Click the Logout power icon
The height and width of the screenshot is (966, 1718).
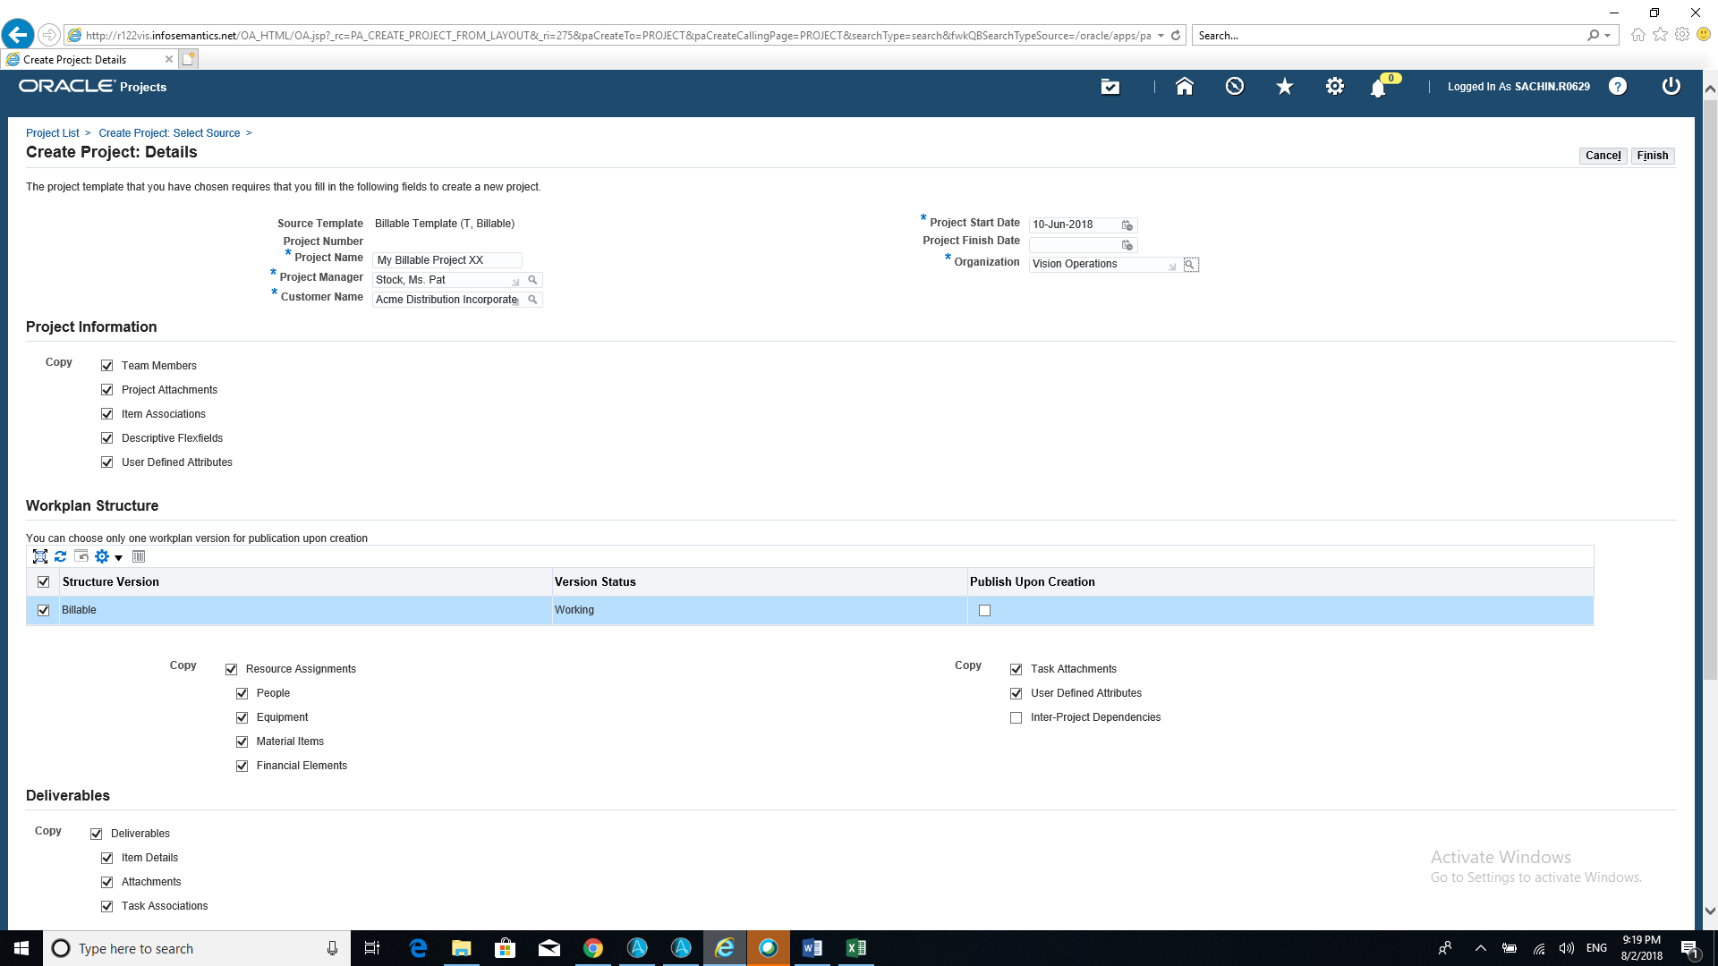tap(1671, 87)
